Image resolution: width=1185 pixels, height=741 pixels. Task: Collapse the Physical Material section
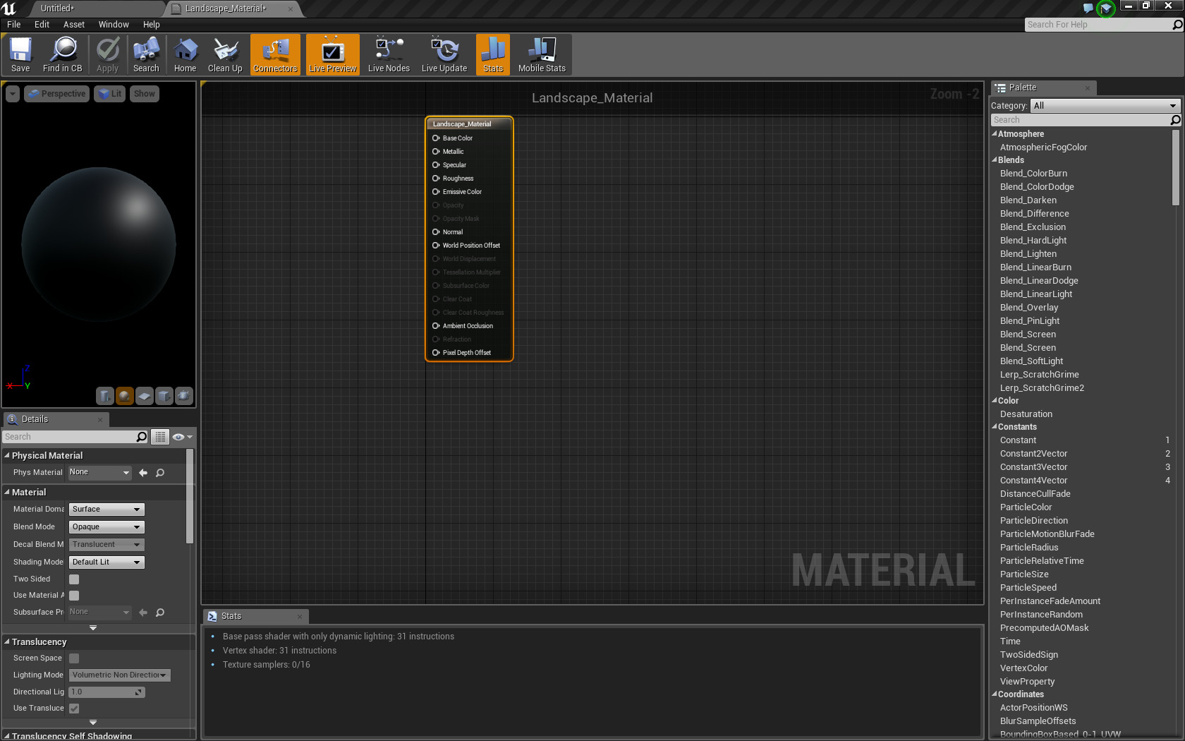(6, 455)
